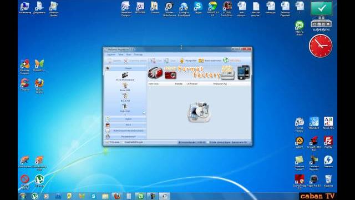Screen dimensions: 355x200
Task: Expand the Advanced category in side panel
Action: pos(126,137)
